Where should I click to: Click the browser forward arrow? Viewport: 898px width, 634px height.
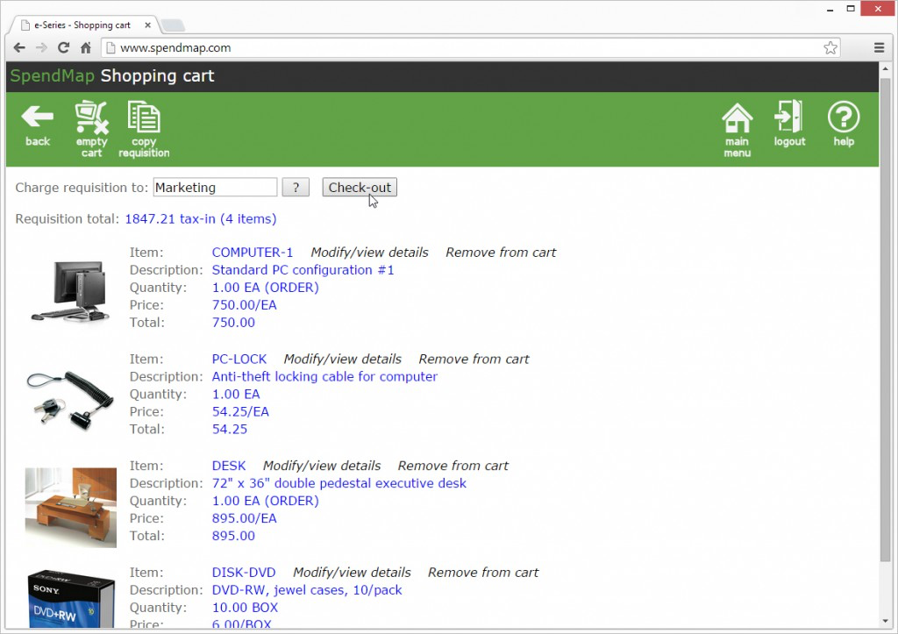tap(41, 47)
